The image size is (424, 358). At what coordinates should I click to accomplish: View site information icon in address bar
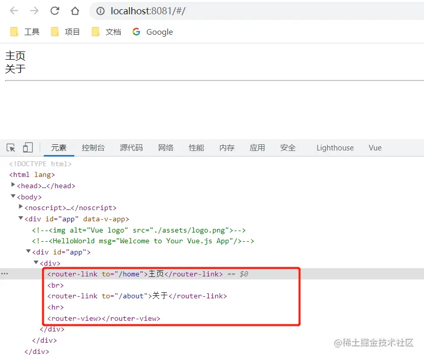coord(100,11)
